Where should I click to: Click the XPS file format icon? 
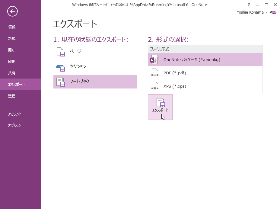click(x=155, y=86)
